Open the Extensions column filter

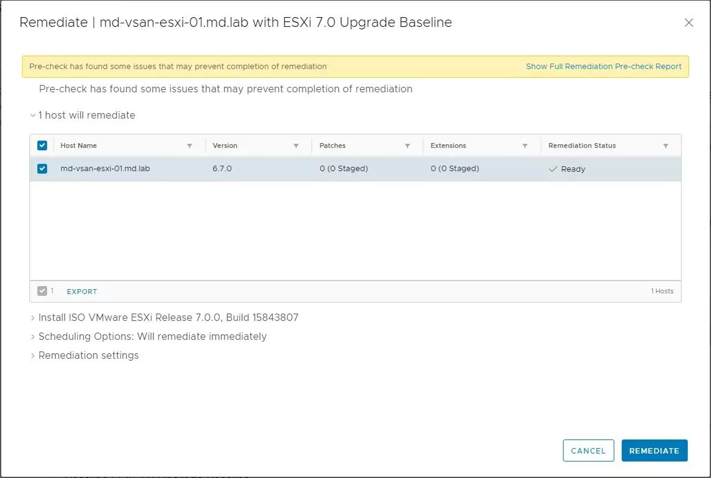point(525,146)
